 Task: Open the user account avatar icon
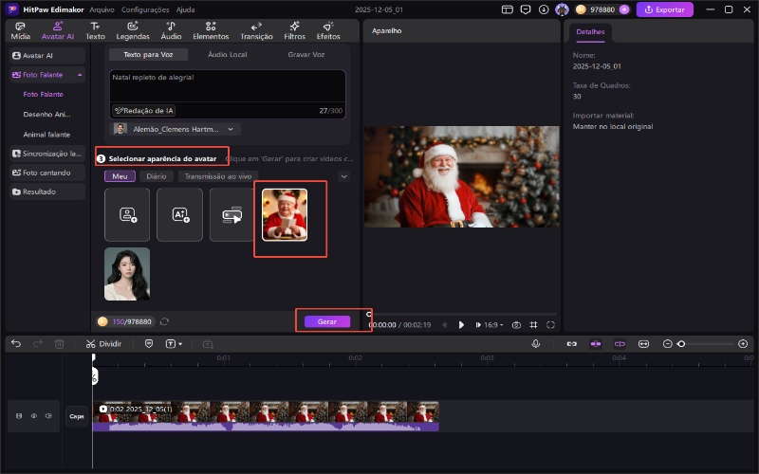tap(562, 9)
